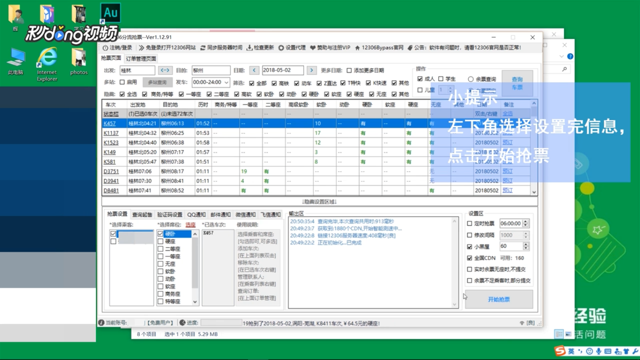Open 12306Bypass官网 home icon
Viewport: 640px width, 360px height.
pyautogui.click(x=357, y=48)
